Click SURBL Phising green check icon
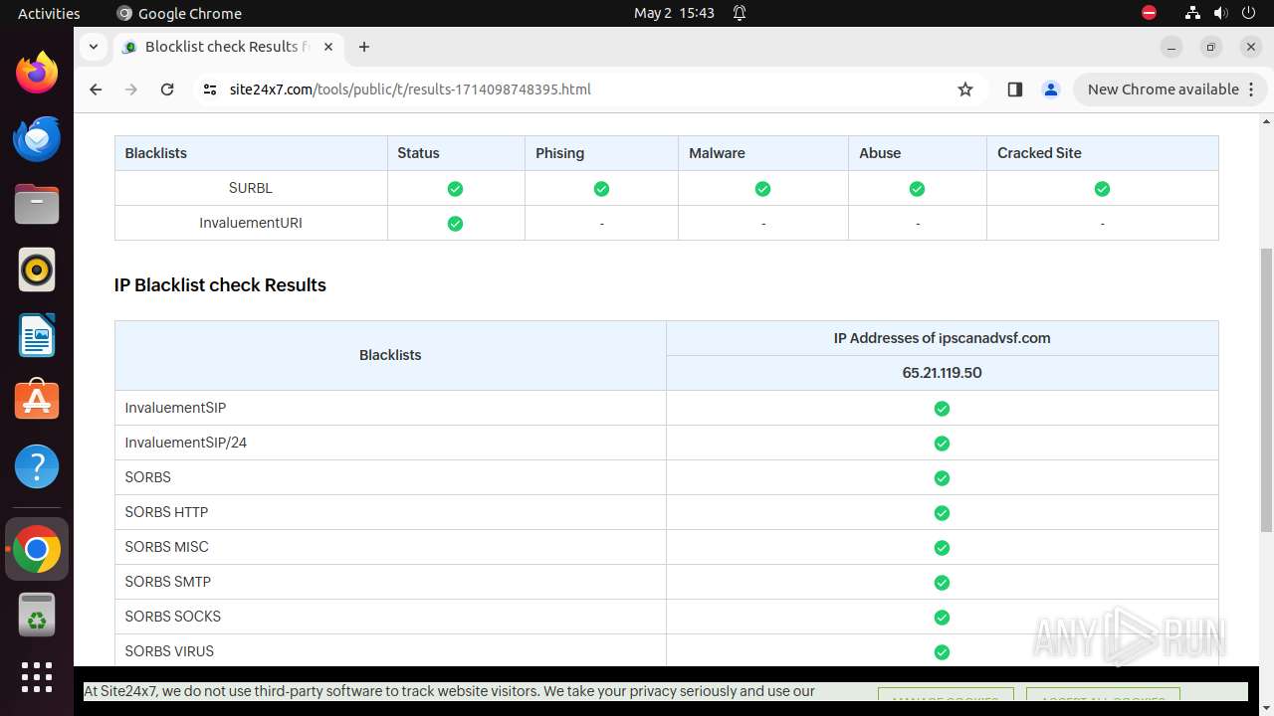The image size is (1274, 716). coord(601,188)
